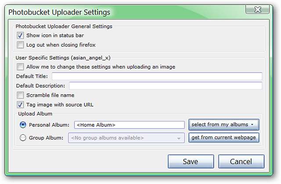The image size is (281, 184).
Task: Save the uploader settings
Action: point(191,161)
